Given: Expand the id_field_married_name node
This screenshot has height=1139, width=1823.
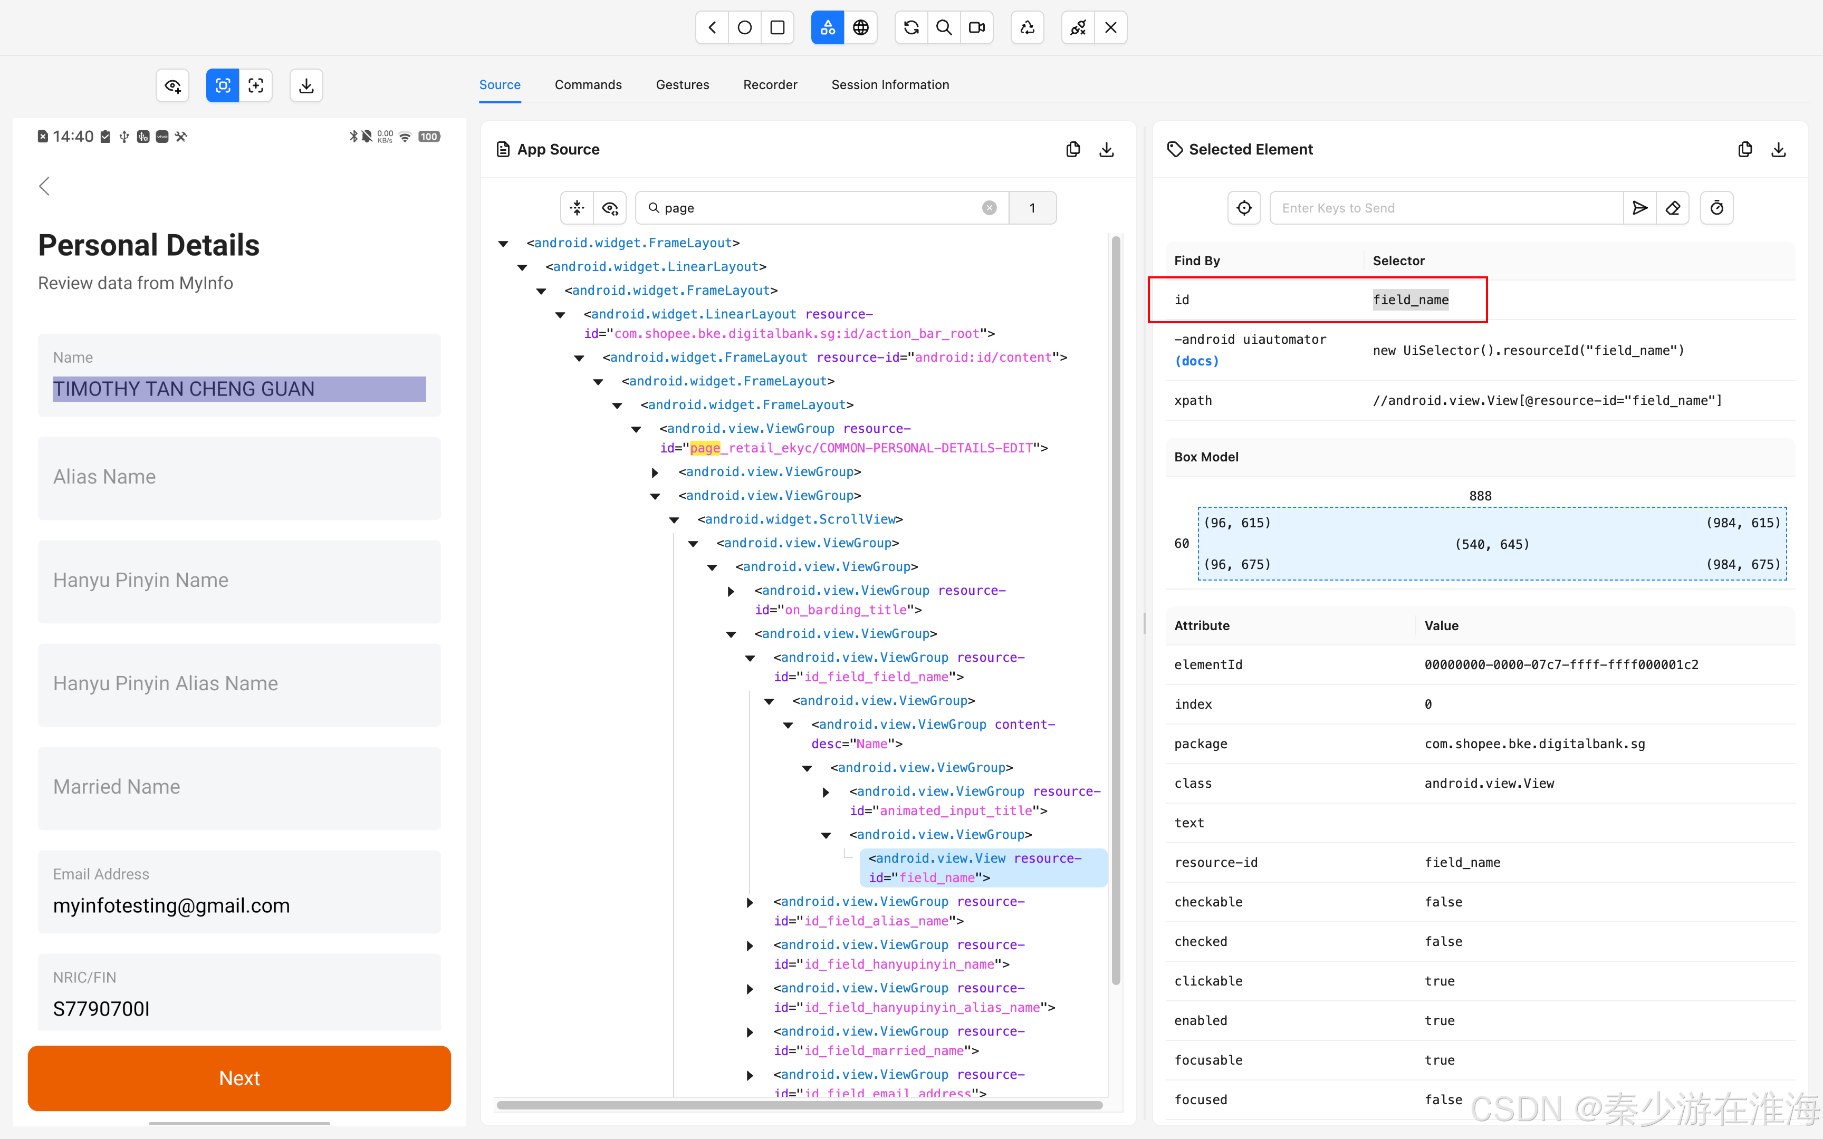Looking at the screenshot, I should 750,1032.
